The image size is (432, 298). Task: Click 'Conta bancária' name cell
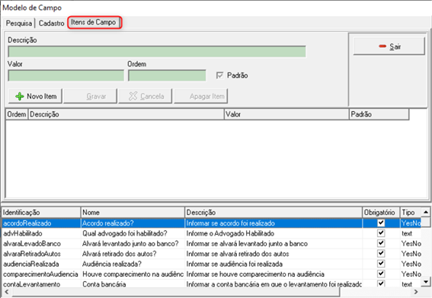coord(133,284)
